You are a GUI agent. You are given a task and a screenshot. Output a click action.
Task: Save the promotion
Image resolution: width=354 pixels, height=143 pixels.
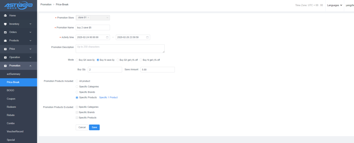(x=94, y=127)
